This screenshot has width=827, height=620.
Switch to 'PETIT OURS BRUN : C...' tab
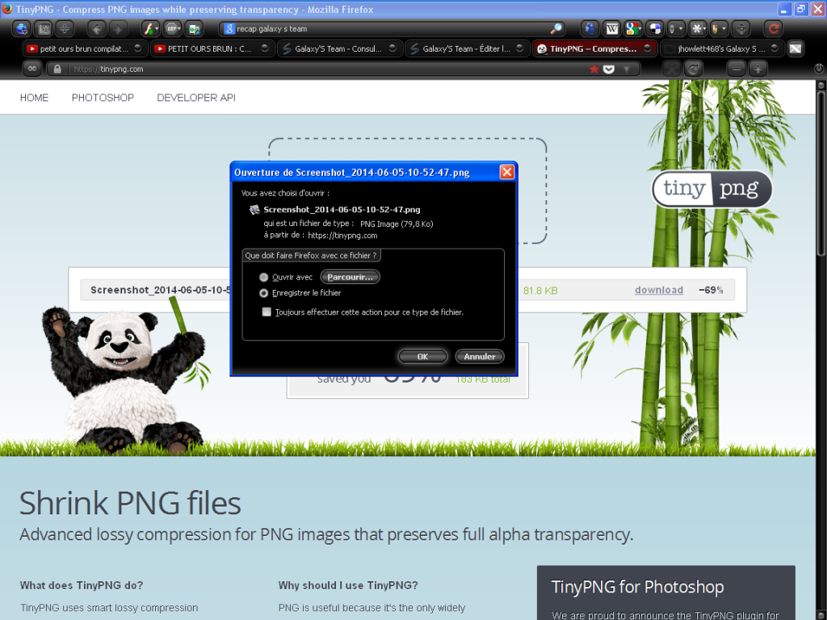212,48
